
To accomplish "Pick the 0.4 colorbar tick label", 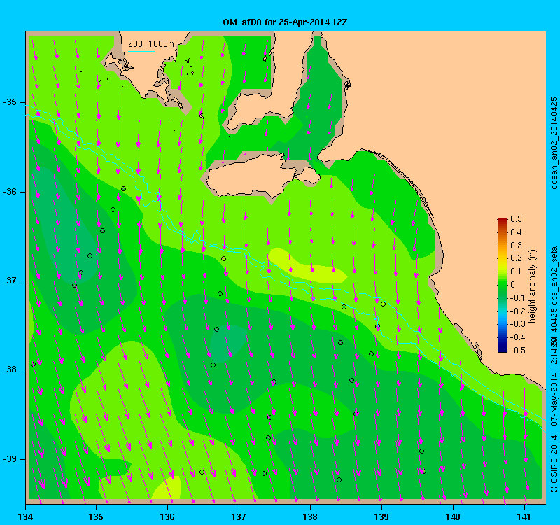I will [x=516, y=232].
